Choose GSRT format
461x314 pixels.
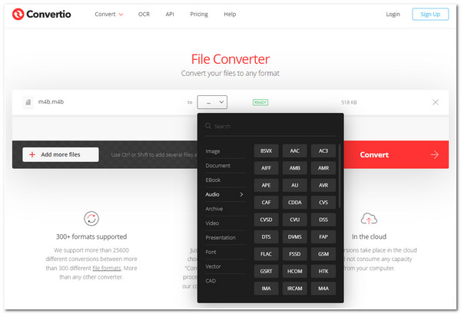[x=266, y=271]
